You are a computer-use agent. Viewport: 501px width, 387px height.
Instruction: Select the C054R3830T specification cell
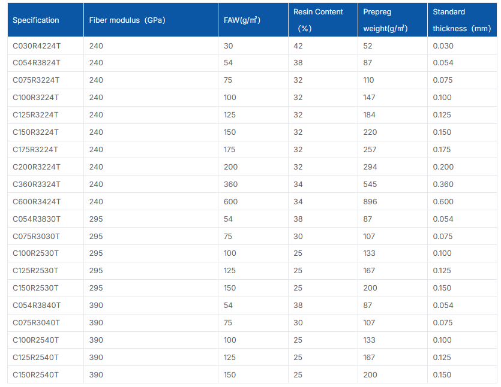point(36,219)
